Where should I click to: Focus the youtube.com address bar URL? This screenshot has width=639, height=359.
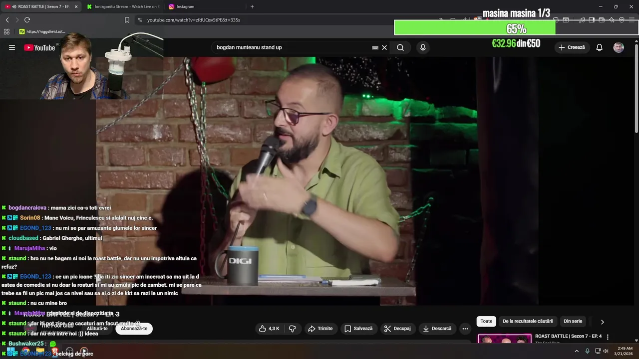[194, 20]
